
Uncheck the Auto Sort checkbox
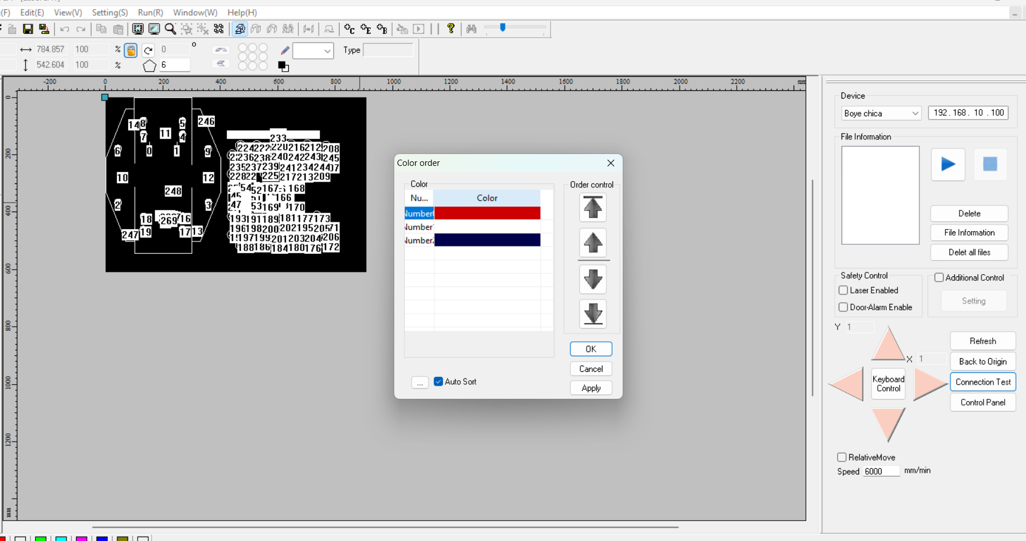[x=438, y=382]
